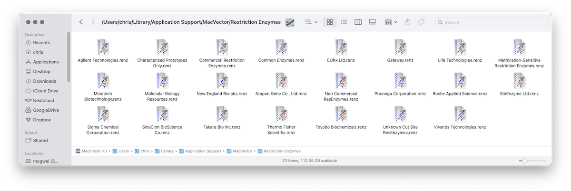The width and height of the screenshot is (571, 191).
Task: Switch to list view
Action: pyautogui.click(x=344, y=22)
